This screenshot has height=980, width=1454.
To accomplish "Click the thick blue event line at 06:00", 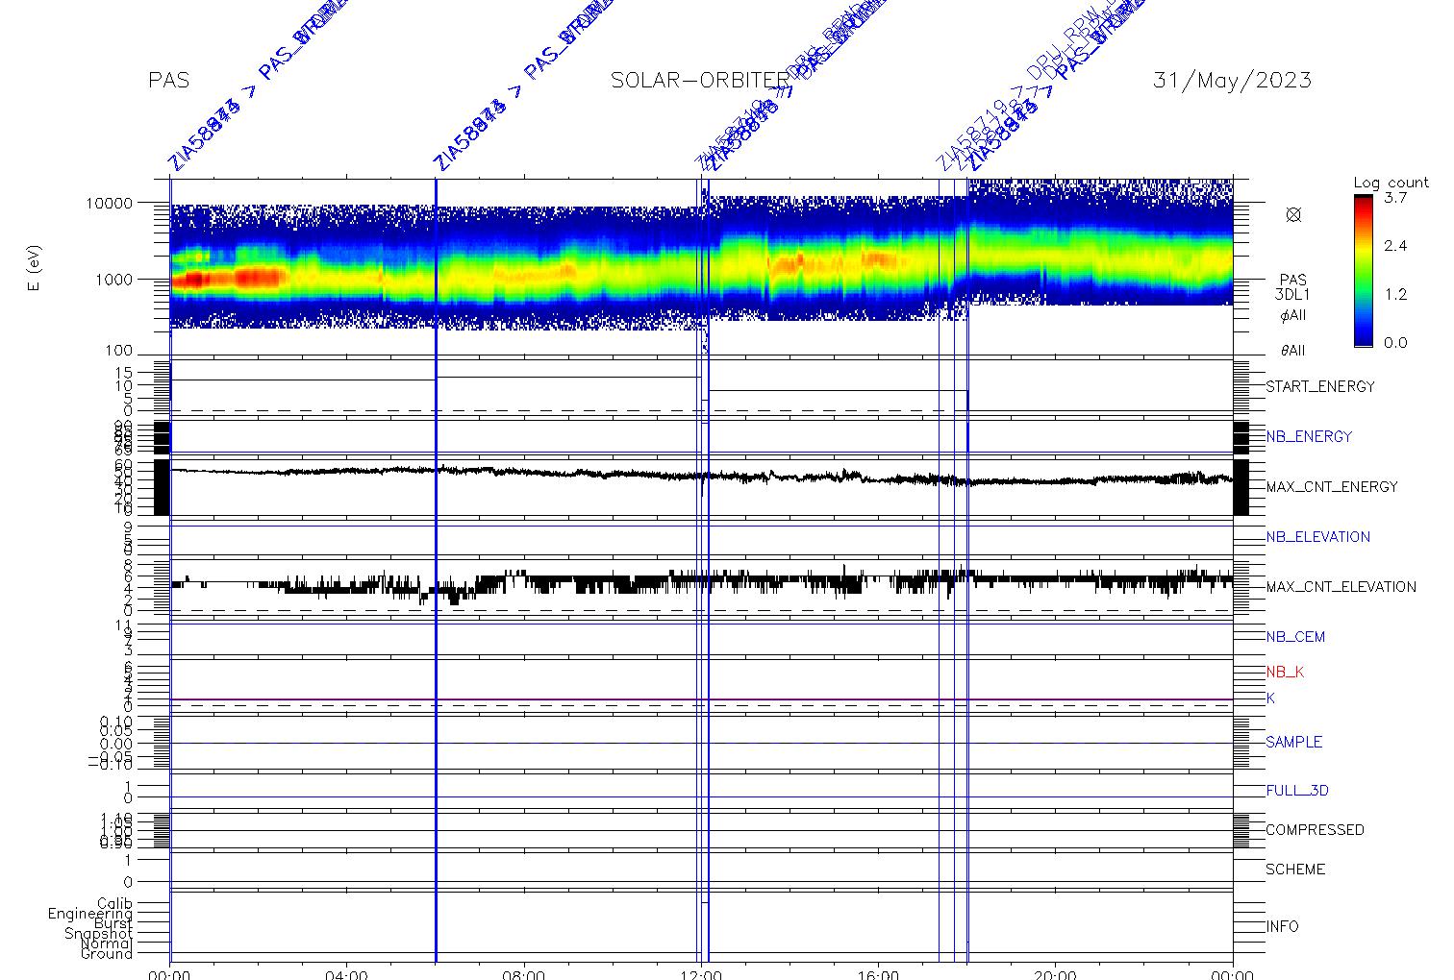I will click(436, 570).
